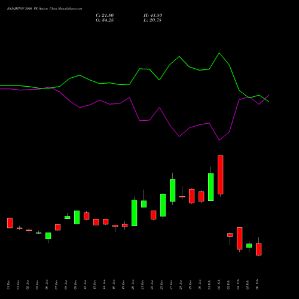
Task: Select the red candle for 29 Jan
Action: [x=192, y=196]
